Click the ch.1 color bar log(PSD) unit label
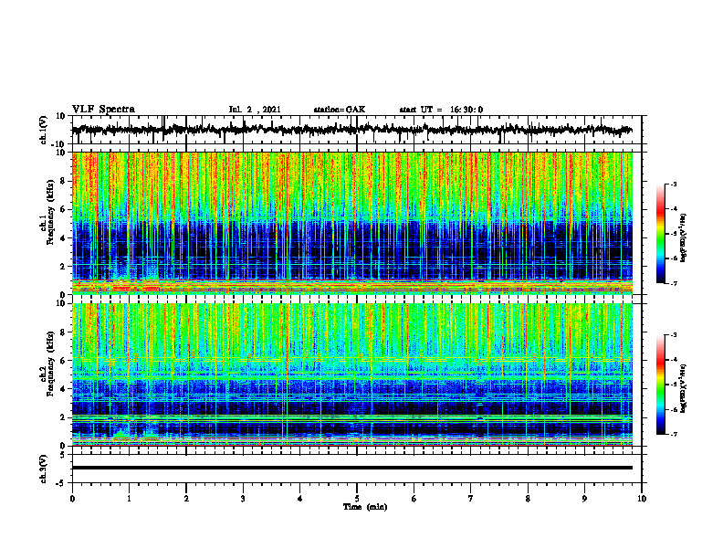Screen dimensions: 723x559 [684, 238]
